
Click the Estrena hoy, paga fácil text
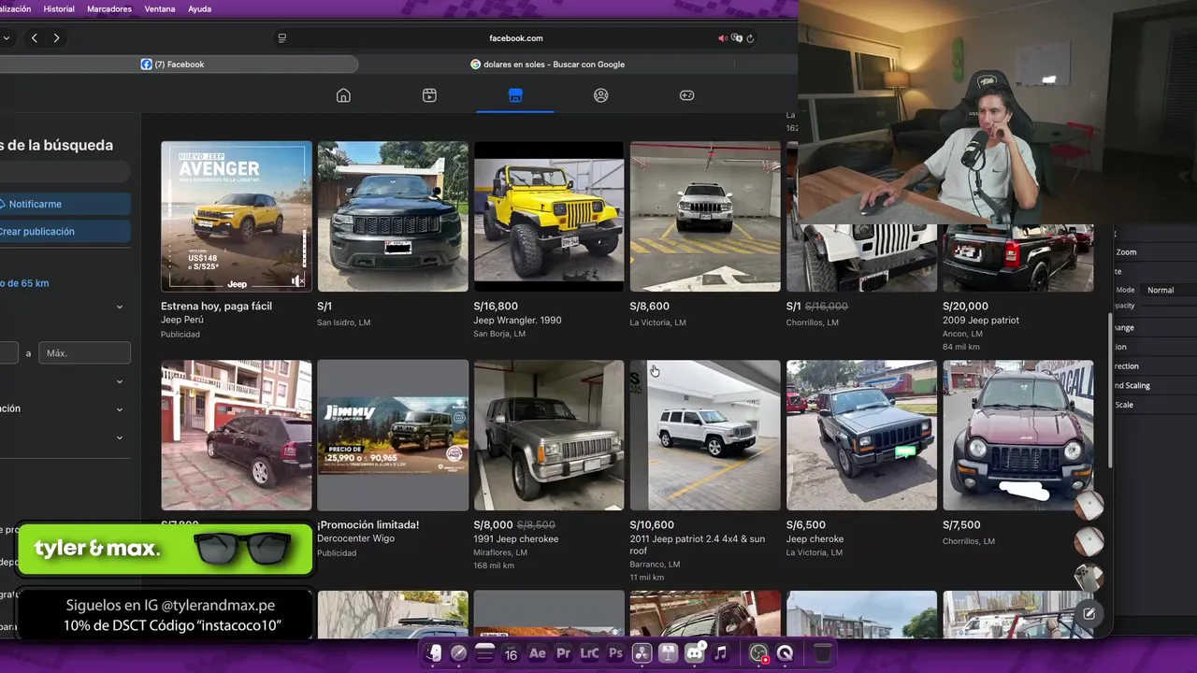pos(216,306)
